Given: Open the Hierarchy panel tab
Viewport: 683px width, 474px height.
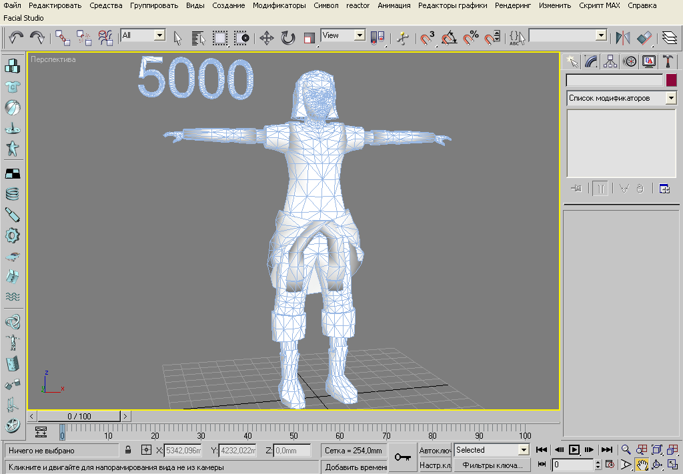Looking at the screenshot, I should (x=610, y=61).
